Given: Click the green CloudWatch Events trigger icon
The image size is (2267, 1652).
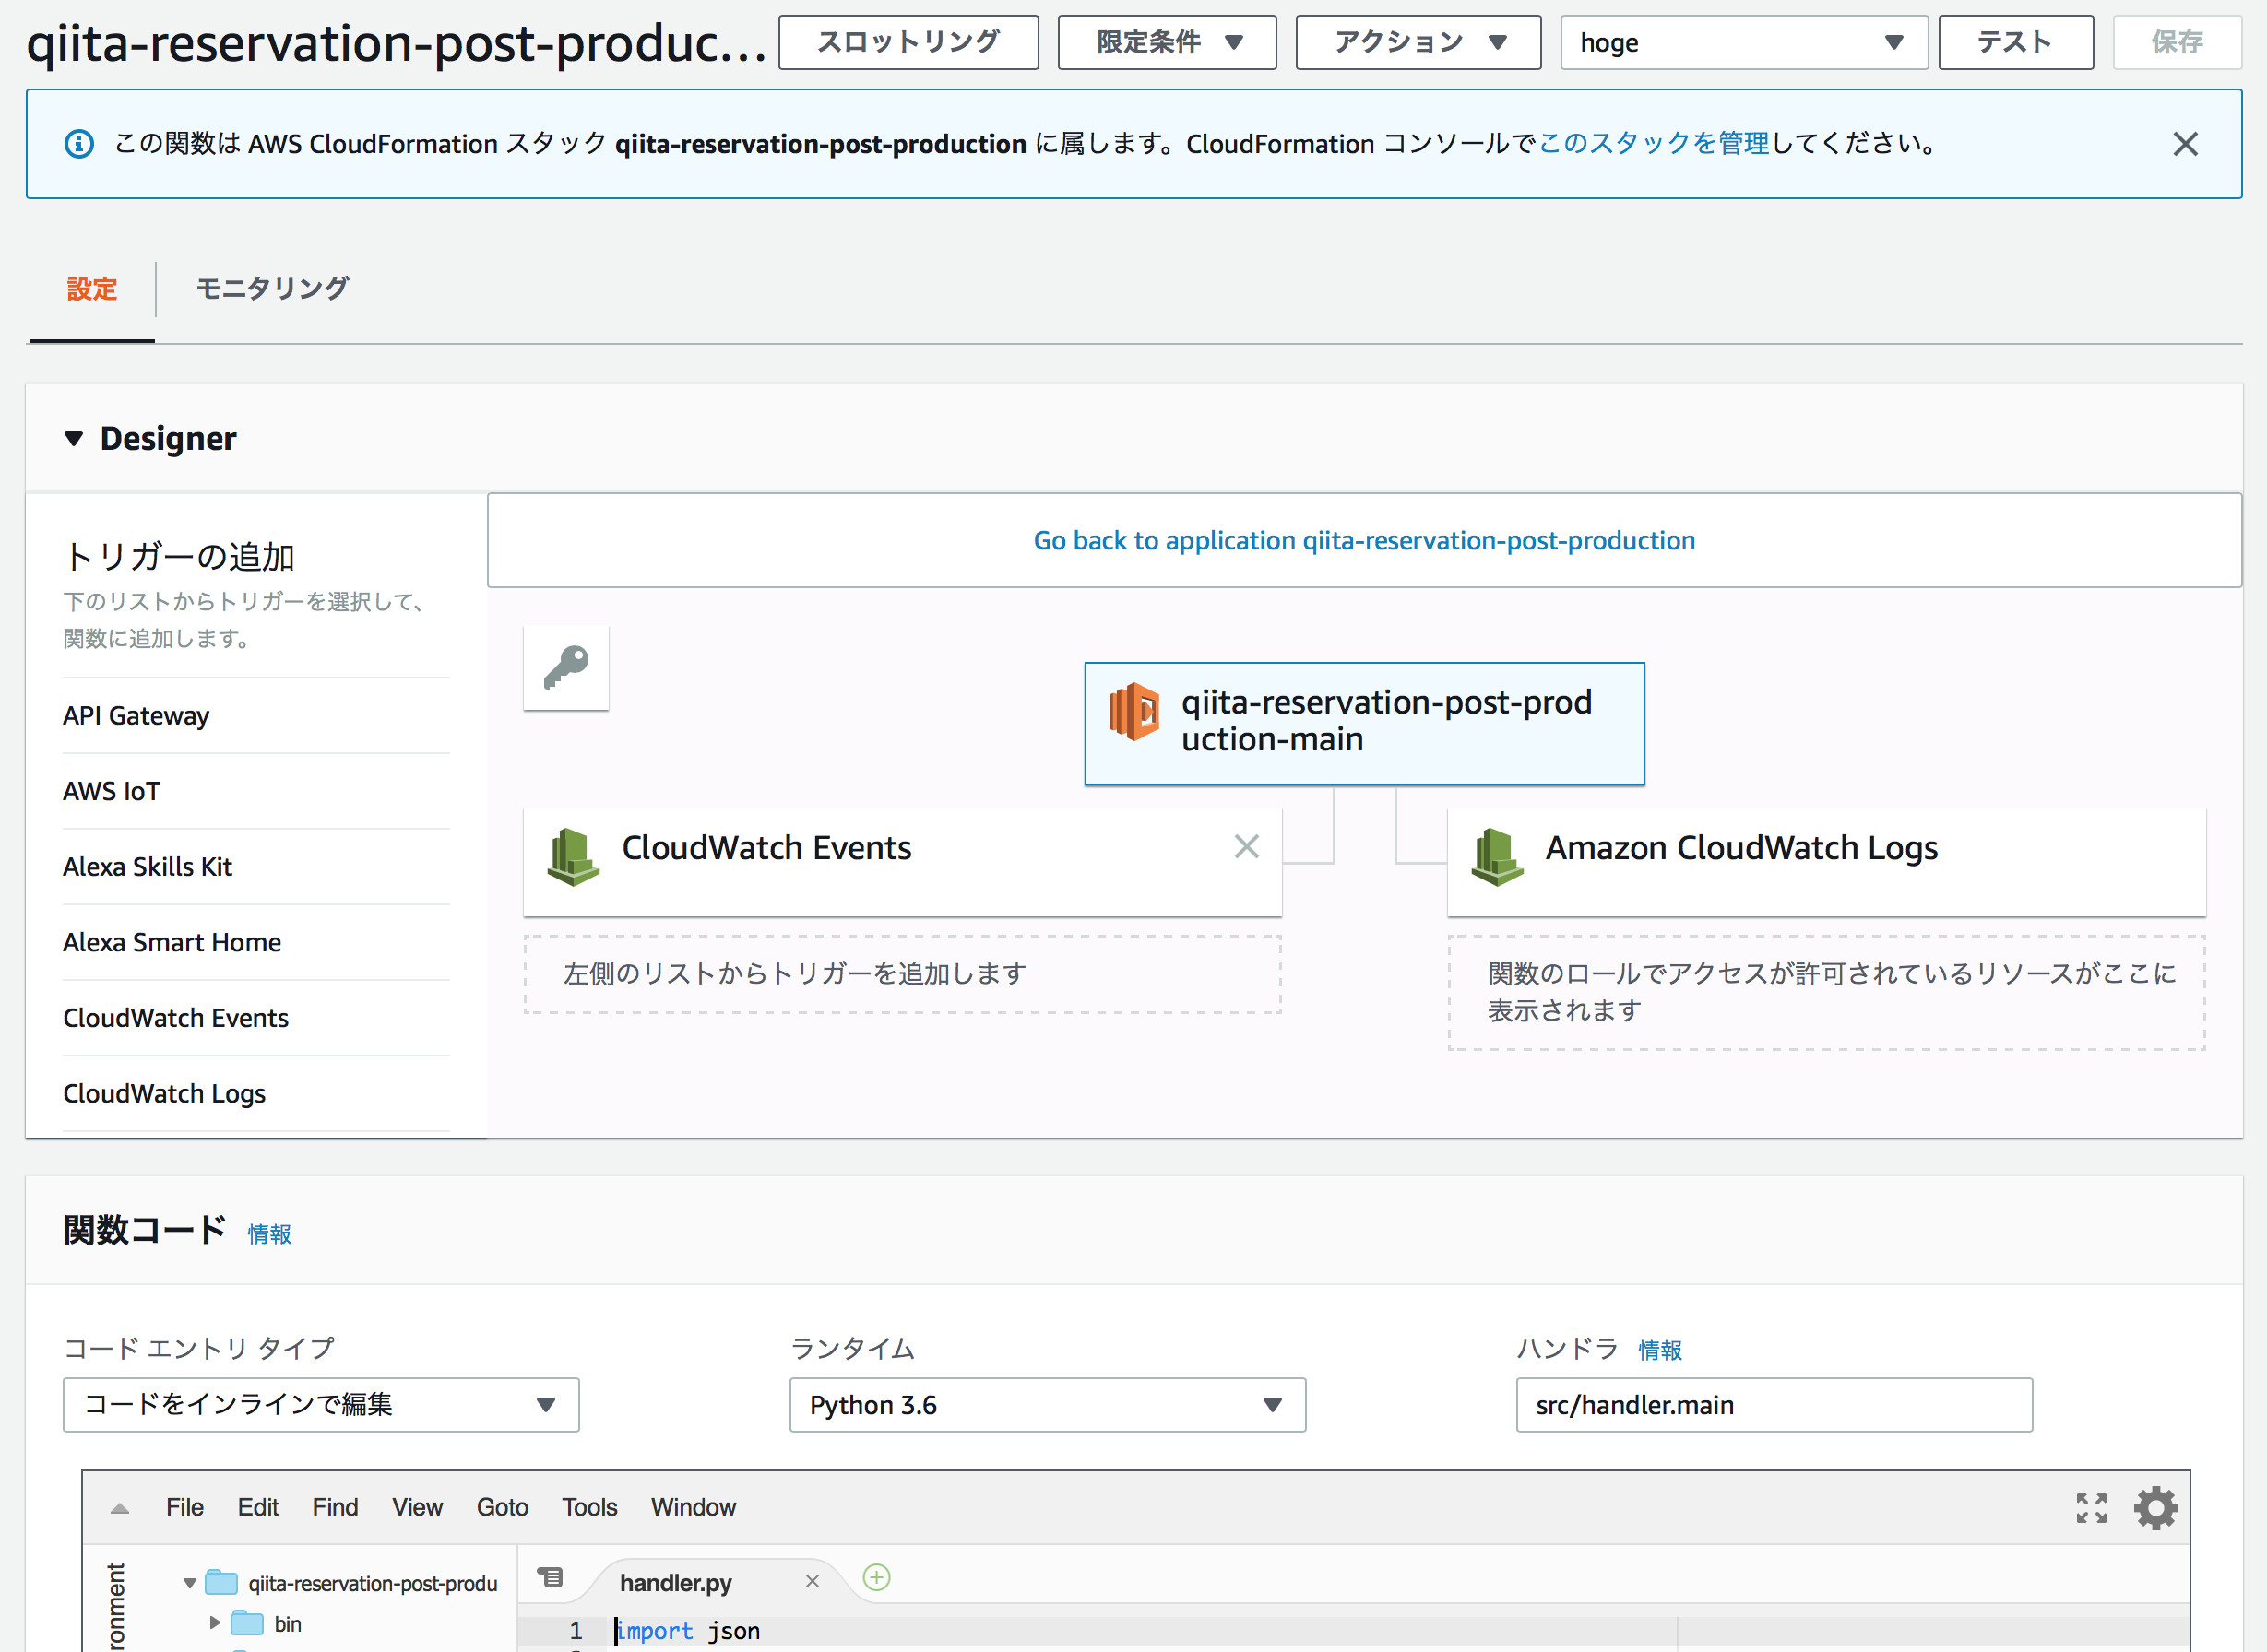Looking at the screenshot, I should (x=574, y=857).
